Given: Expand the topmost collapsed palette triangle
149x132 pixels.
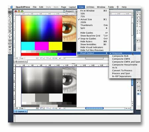Looking at the screenshot, I should point(138,15).
